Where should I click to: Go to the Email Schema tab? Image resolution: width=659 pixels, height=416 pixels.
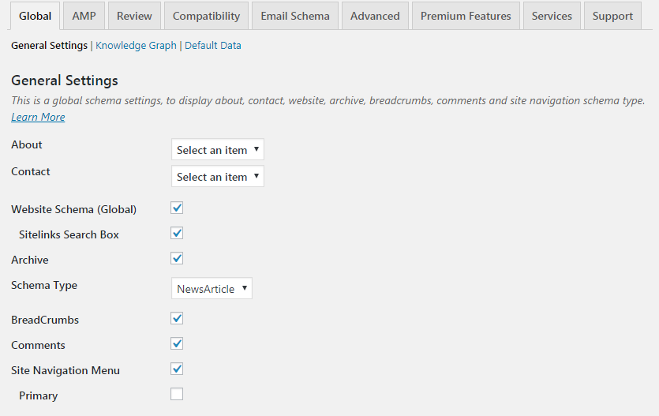coord(295,16)
